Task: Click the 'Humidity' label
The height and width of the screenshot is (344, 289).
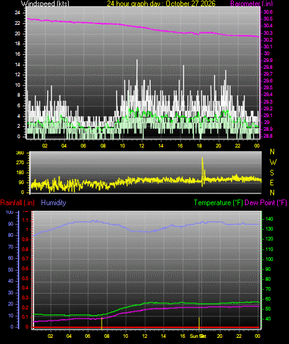Action: point(53,203)
